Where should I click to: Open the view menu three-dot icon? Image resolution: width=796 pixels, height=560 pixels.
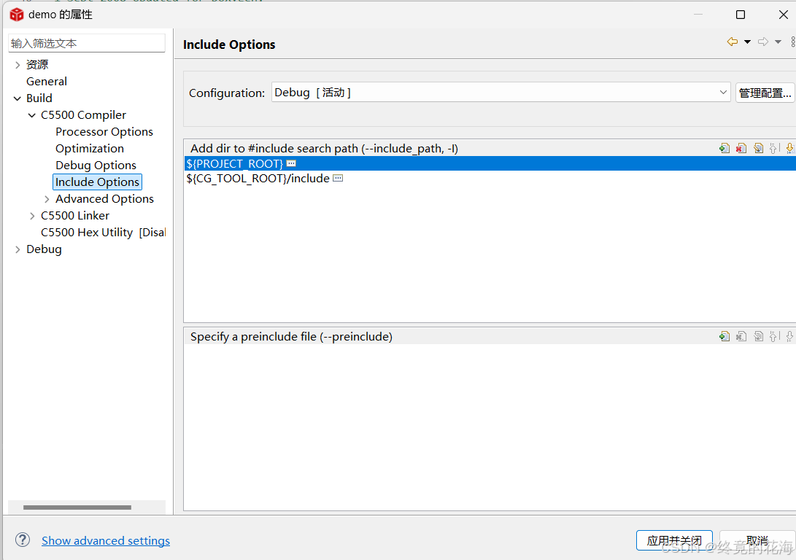(x=792, y=42)
